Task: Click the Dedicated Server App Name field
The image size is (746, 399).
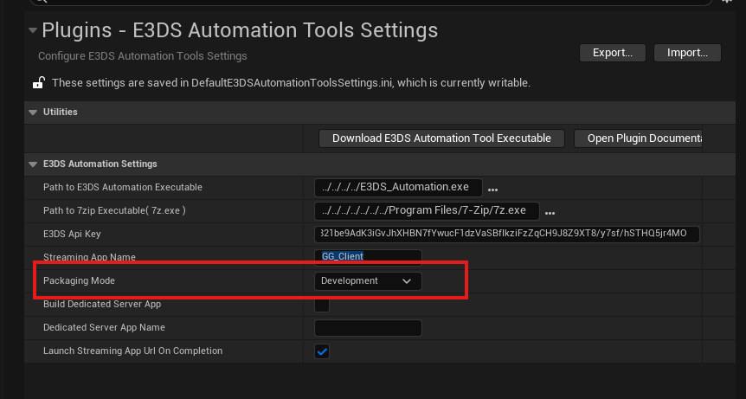Action: [367, 328]
